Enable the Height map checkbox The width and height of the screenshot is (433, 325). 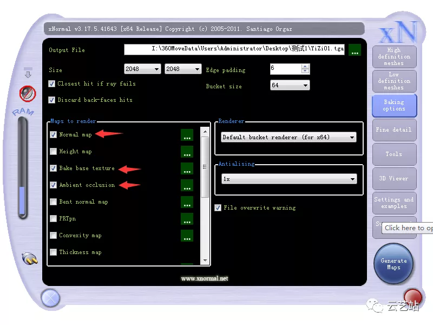point(53,152)
